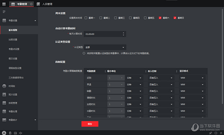Screen dimensions: 224x135
Task: Open 班次设置 in the sidebar
Action: point(13,94)
